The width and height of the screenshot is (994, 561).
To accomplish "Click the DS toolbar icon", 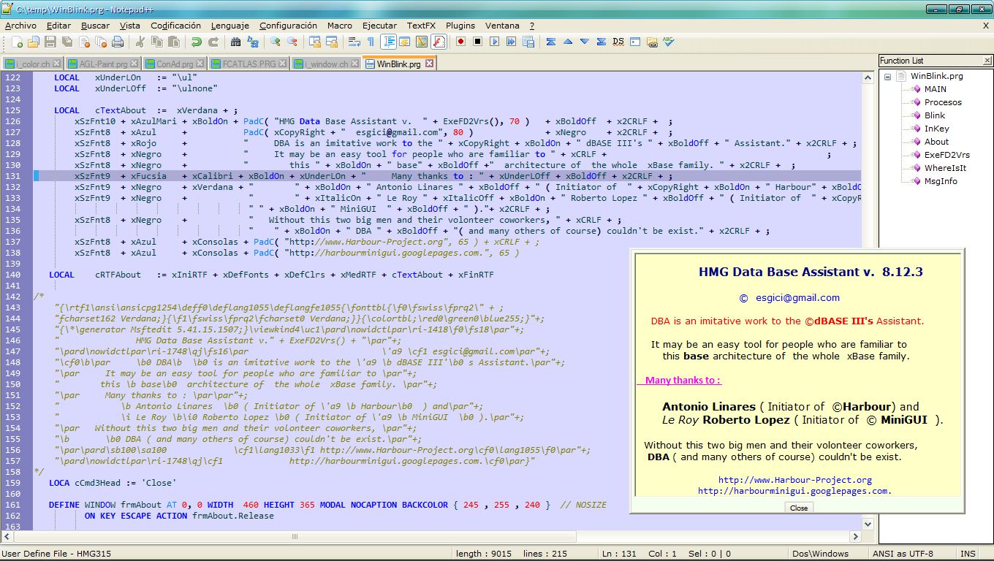I will pyautogui.click(x=618, y=42).
